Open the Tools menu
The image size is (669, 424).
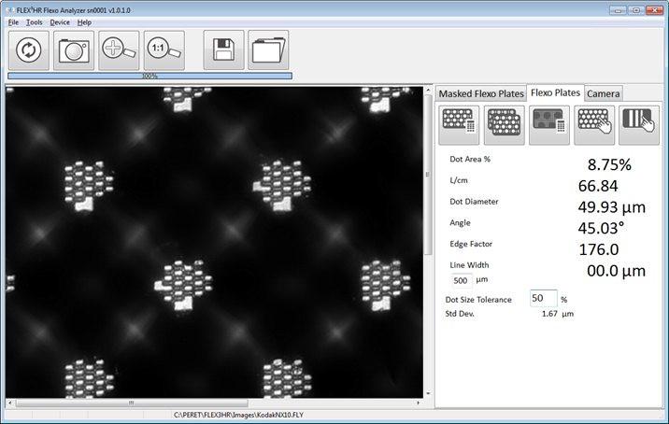[35, 22]
